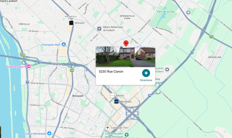Open the Costco Wholesale shopping icon

click(x=49, y=133)
